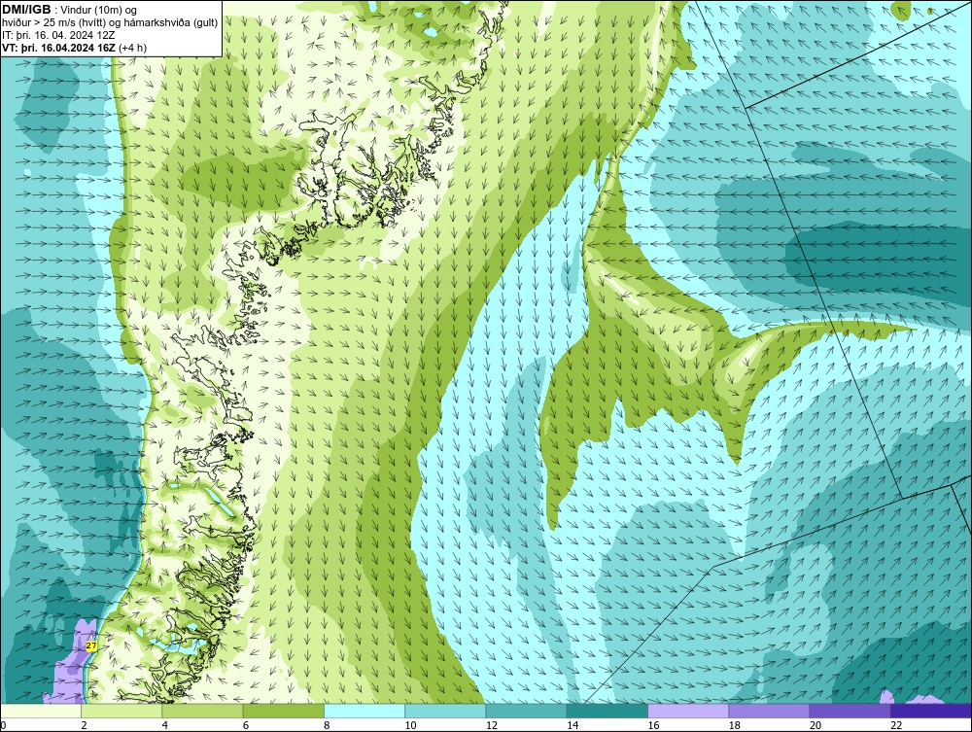Viewport: 972px width, 732px height.
Task: Click the scale label '2'
Action: tap(84, 726)
